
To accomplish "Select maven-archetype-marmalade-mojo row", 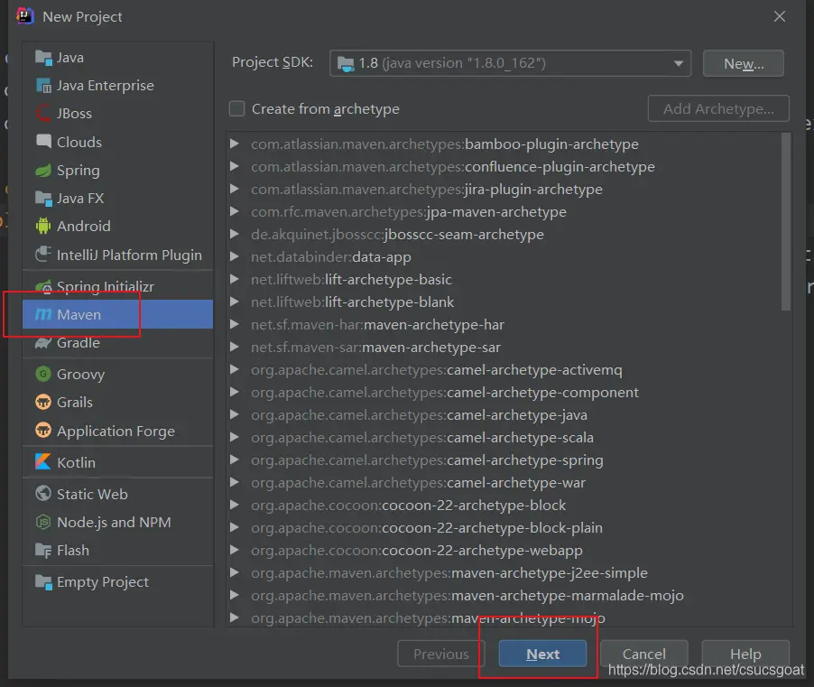I will coord(510,595).
